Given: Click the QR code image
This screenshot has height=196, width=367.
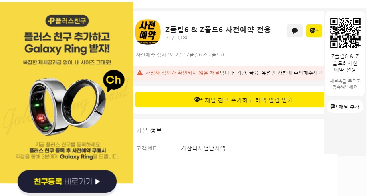Looking at the screenshot, I should point(345,32).
